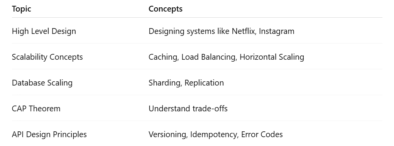Click the word Instagram in first row
Screen dimensions: 394x146
[276, 31]
